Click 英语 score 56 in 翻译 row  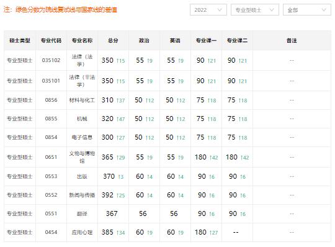[174, 213]
